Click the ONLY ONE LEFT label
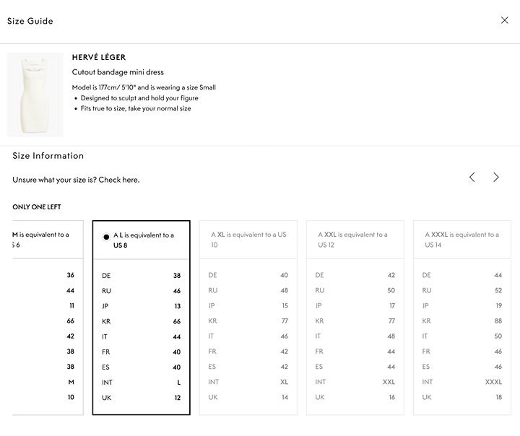 (x=37, y=207)
